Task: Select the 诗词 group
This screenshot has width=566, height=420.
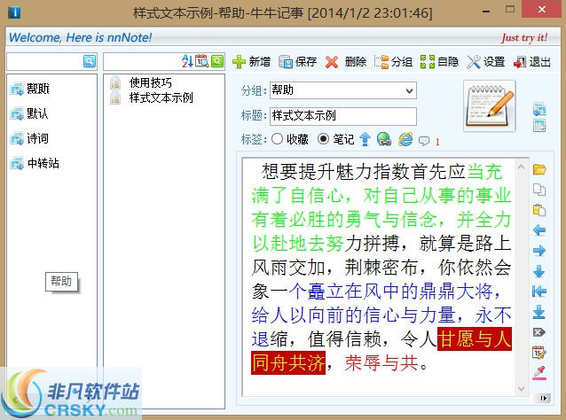Action: click(x=29, y=138)
